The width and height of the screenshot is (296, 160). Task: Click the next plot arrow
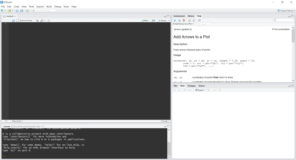(x=179, y=90)
